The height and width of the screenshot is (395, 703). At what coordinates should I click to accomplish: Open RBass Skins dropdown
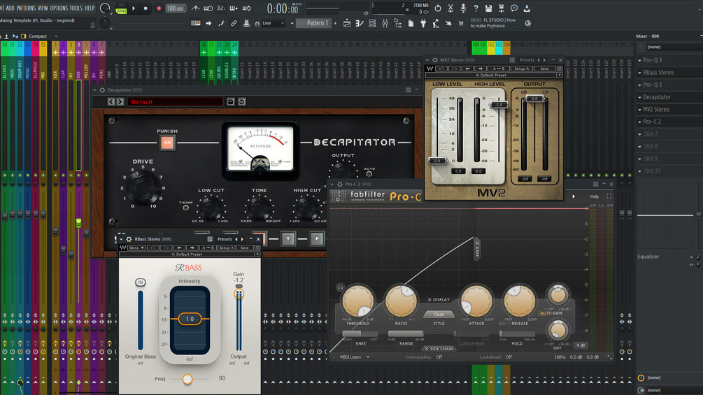tap(136, 247)
